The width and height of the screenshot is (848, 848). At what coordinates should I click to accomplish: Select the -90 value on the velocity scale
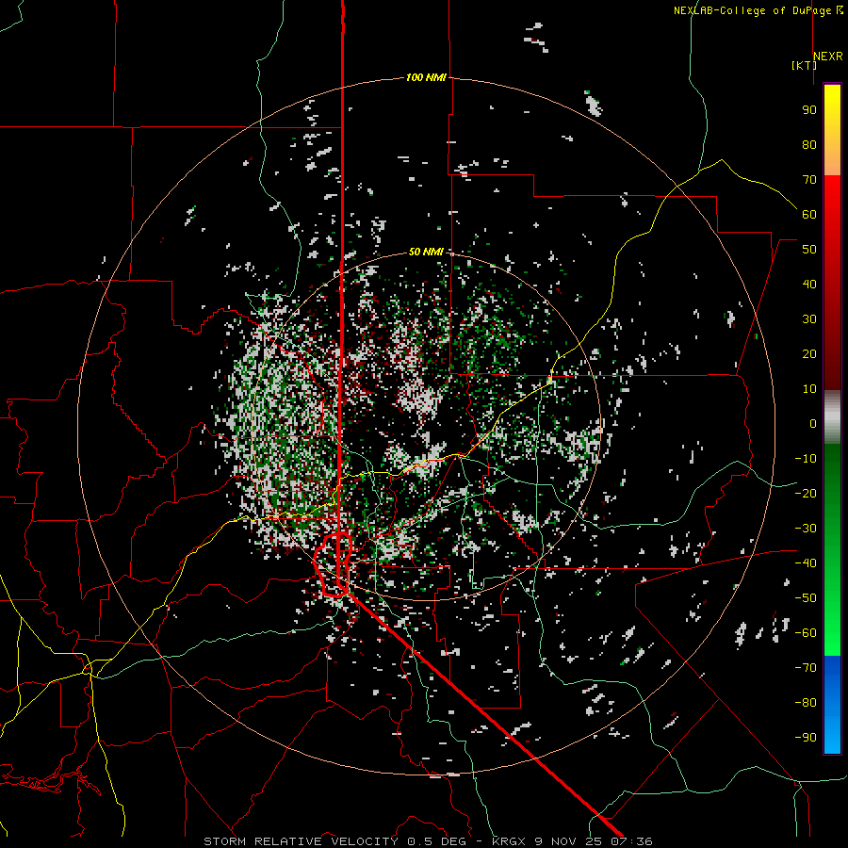click(x=806, y=738)
